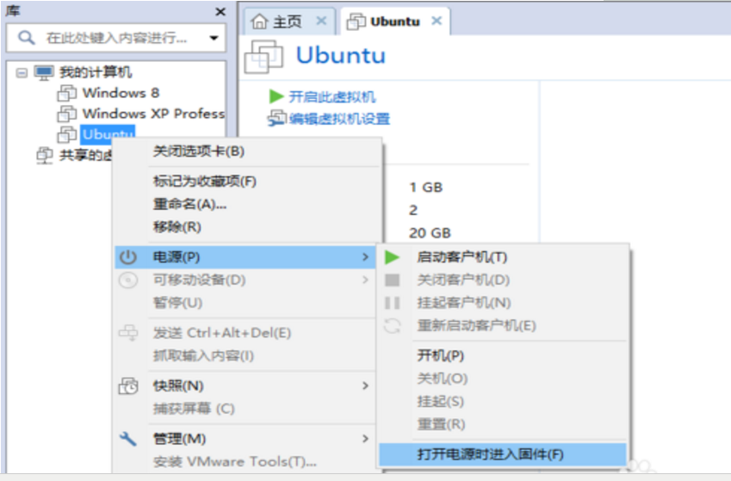Click the disc icon beside 可移动设备(D)
Viewport: 731px width, 481px height.
[x=128, y=281]
